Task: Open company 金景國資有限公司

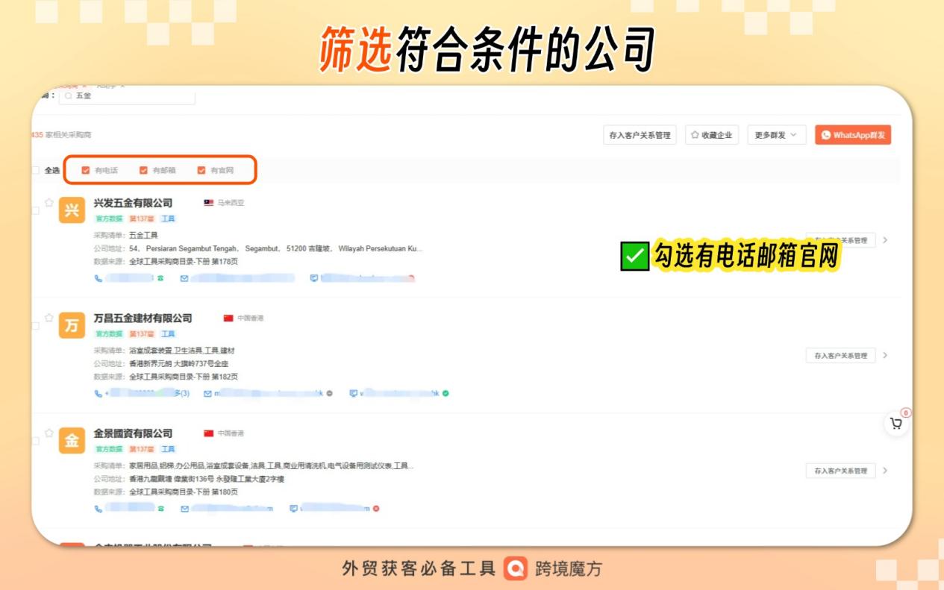Action: 133,433
